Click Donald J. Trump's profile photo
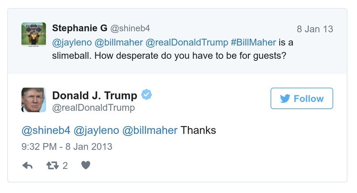 coord(34,100)
